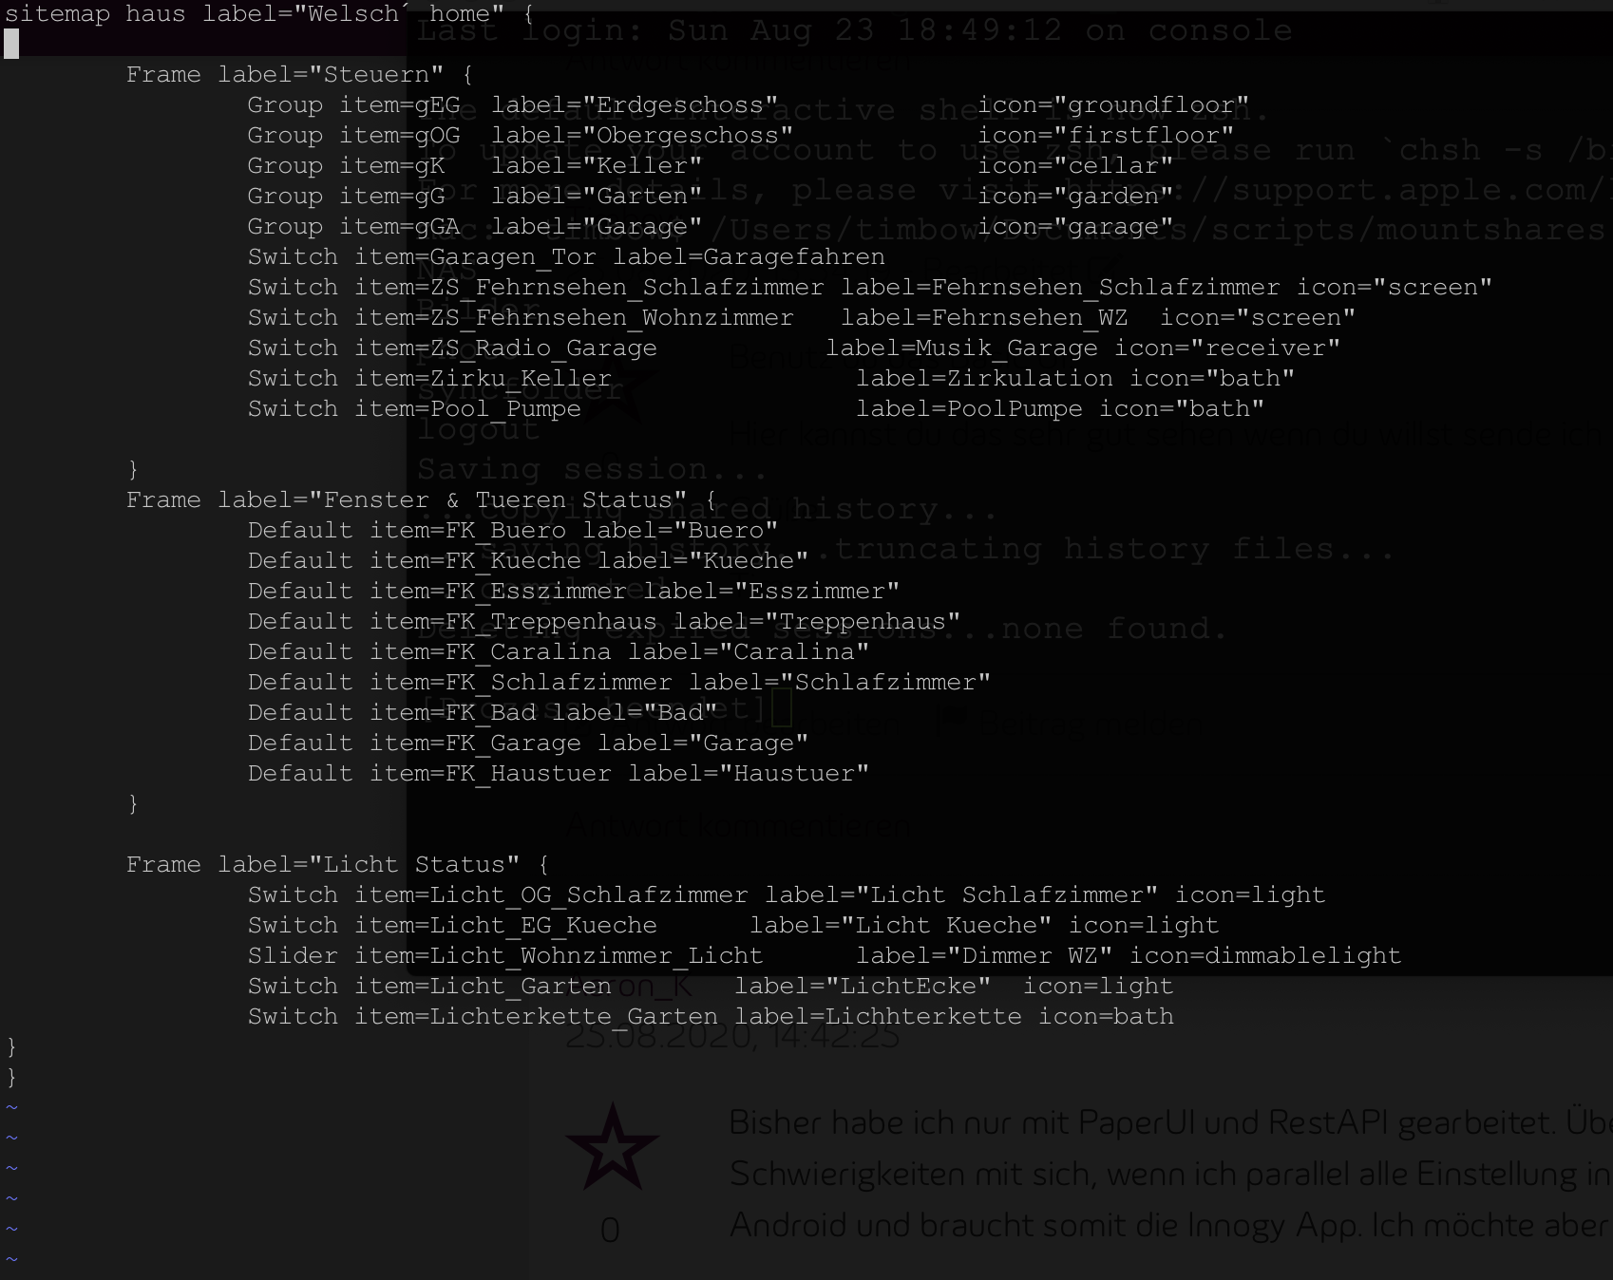The width and height of the screenshot is (1613, 1280).
Task: Place cursor on the vim block cursor line
Action: 11,44
